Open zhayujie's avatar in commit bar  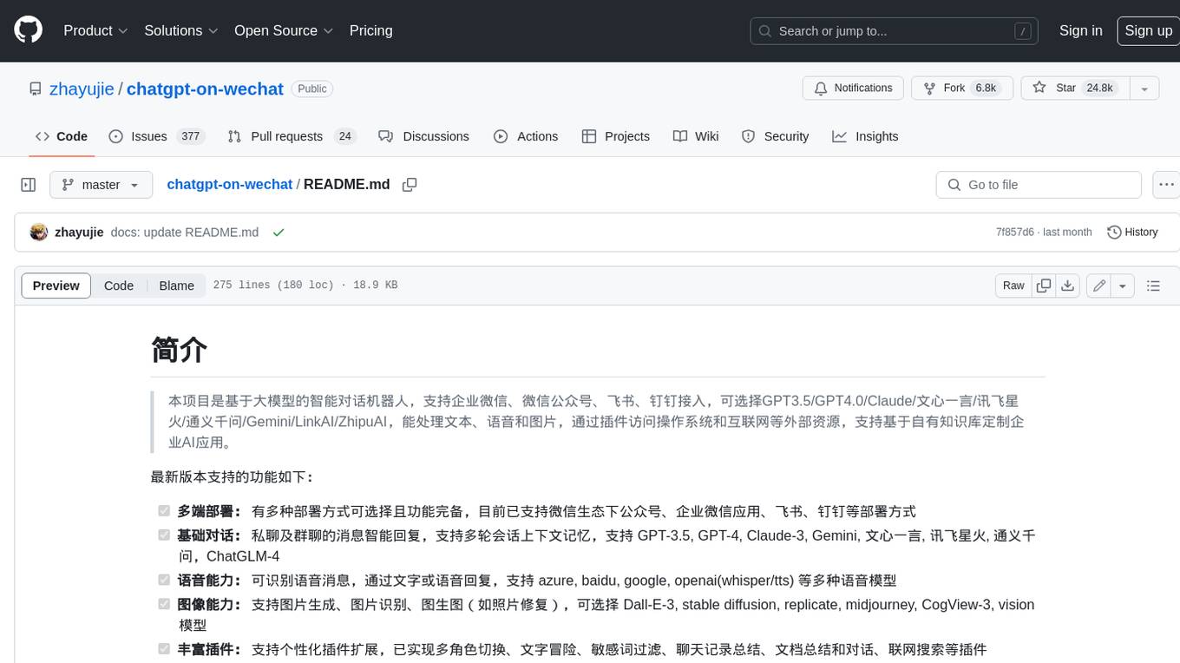pos(38,232)
